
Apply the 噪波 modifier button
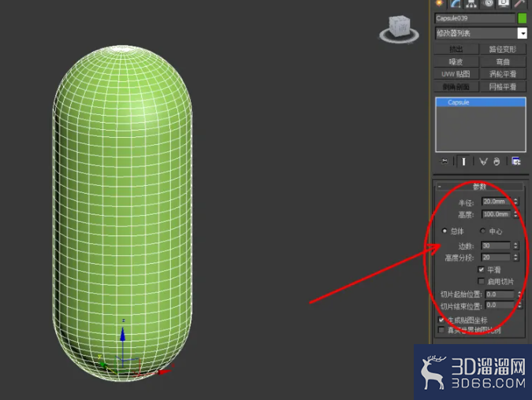pos(456,62)
